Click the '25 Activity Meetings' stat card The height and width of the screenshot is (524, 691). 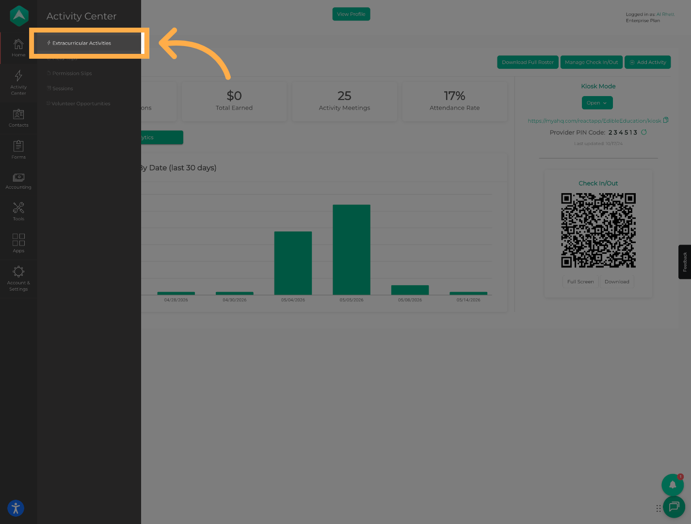pyautogui.click(x=344, y=101)
